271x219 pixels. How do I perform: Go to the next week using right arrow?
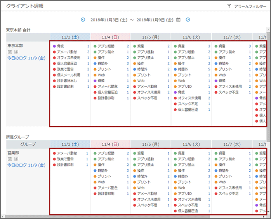tap(188, 20)
